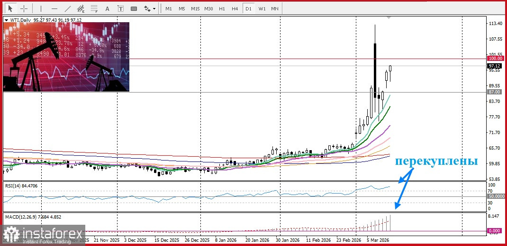The width and height of the screenshot is (507, 246).
Task: Draw a vertical line on chart
Action: [x=41, y=8]
